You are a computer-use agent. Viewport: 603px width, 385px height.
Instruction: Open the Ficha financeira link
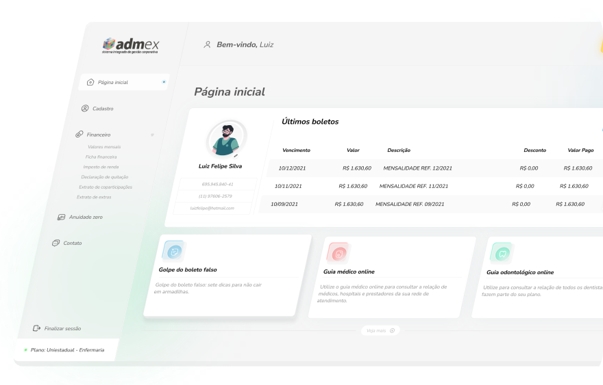coord(101,157)
